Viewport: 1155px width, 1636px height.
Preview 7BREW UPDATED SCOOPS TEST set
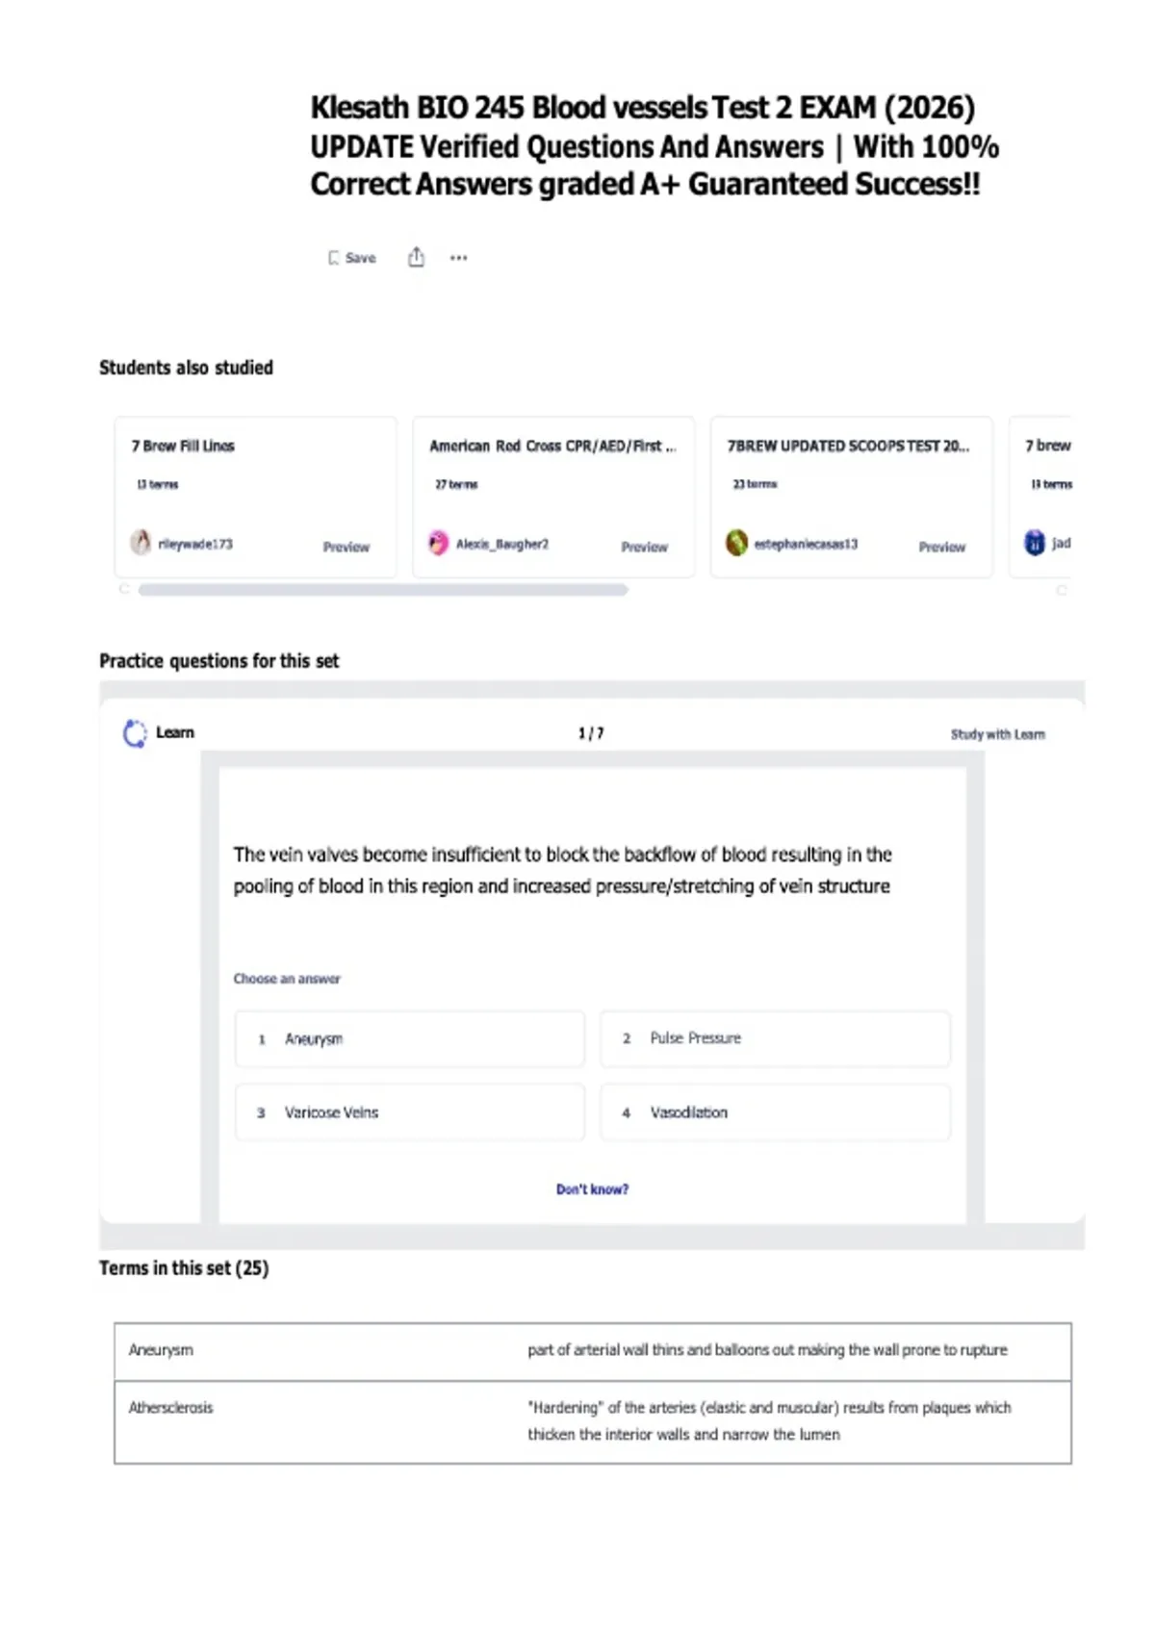click(942, 547)
